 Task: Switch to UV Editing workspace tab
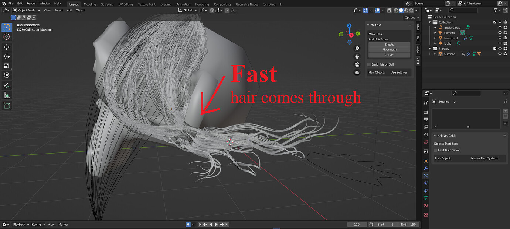click(x=126, y=4)
